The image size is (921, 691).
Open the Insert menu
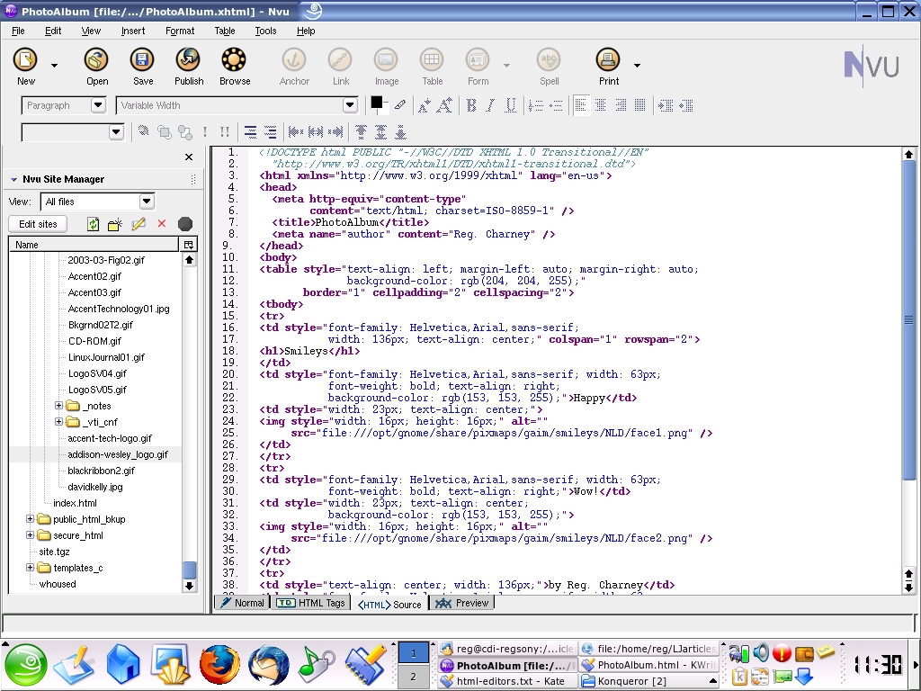[133, 31]
